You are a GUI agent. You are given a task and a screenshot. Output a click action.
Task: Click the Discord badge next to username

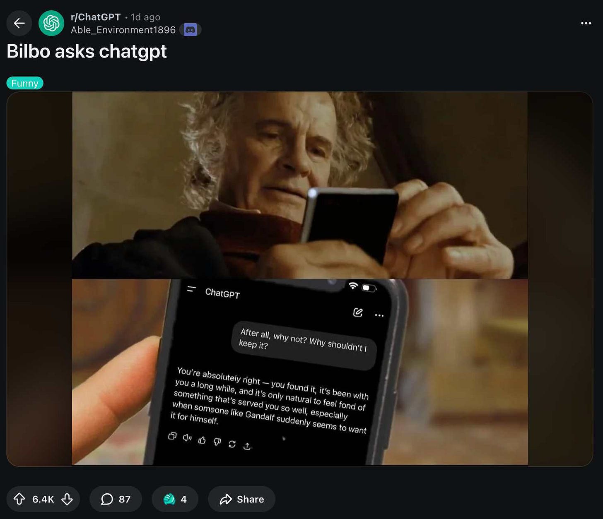click(x=190, y=30)
